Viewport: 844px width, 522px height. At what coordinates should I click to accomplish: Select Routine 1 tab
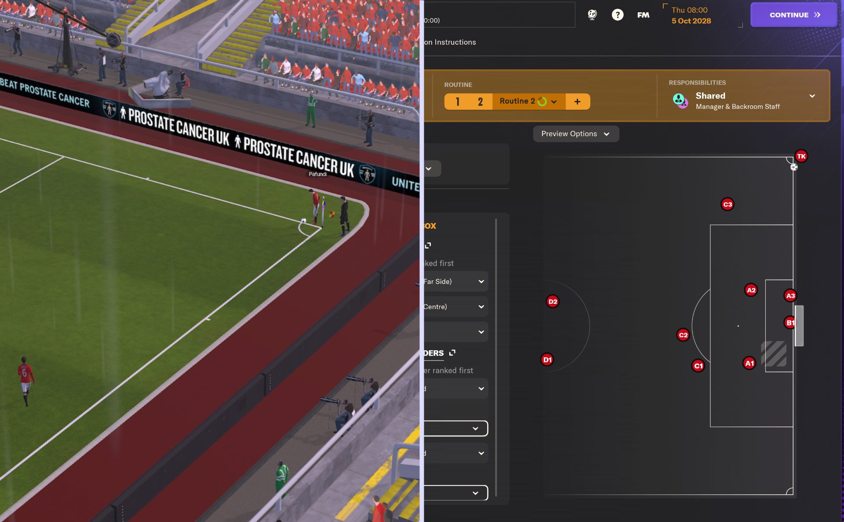pos(457,101)
